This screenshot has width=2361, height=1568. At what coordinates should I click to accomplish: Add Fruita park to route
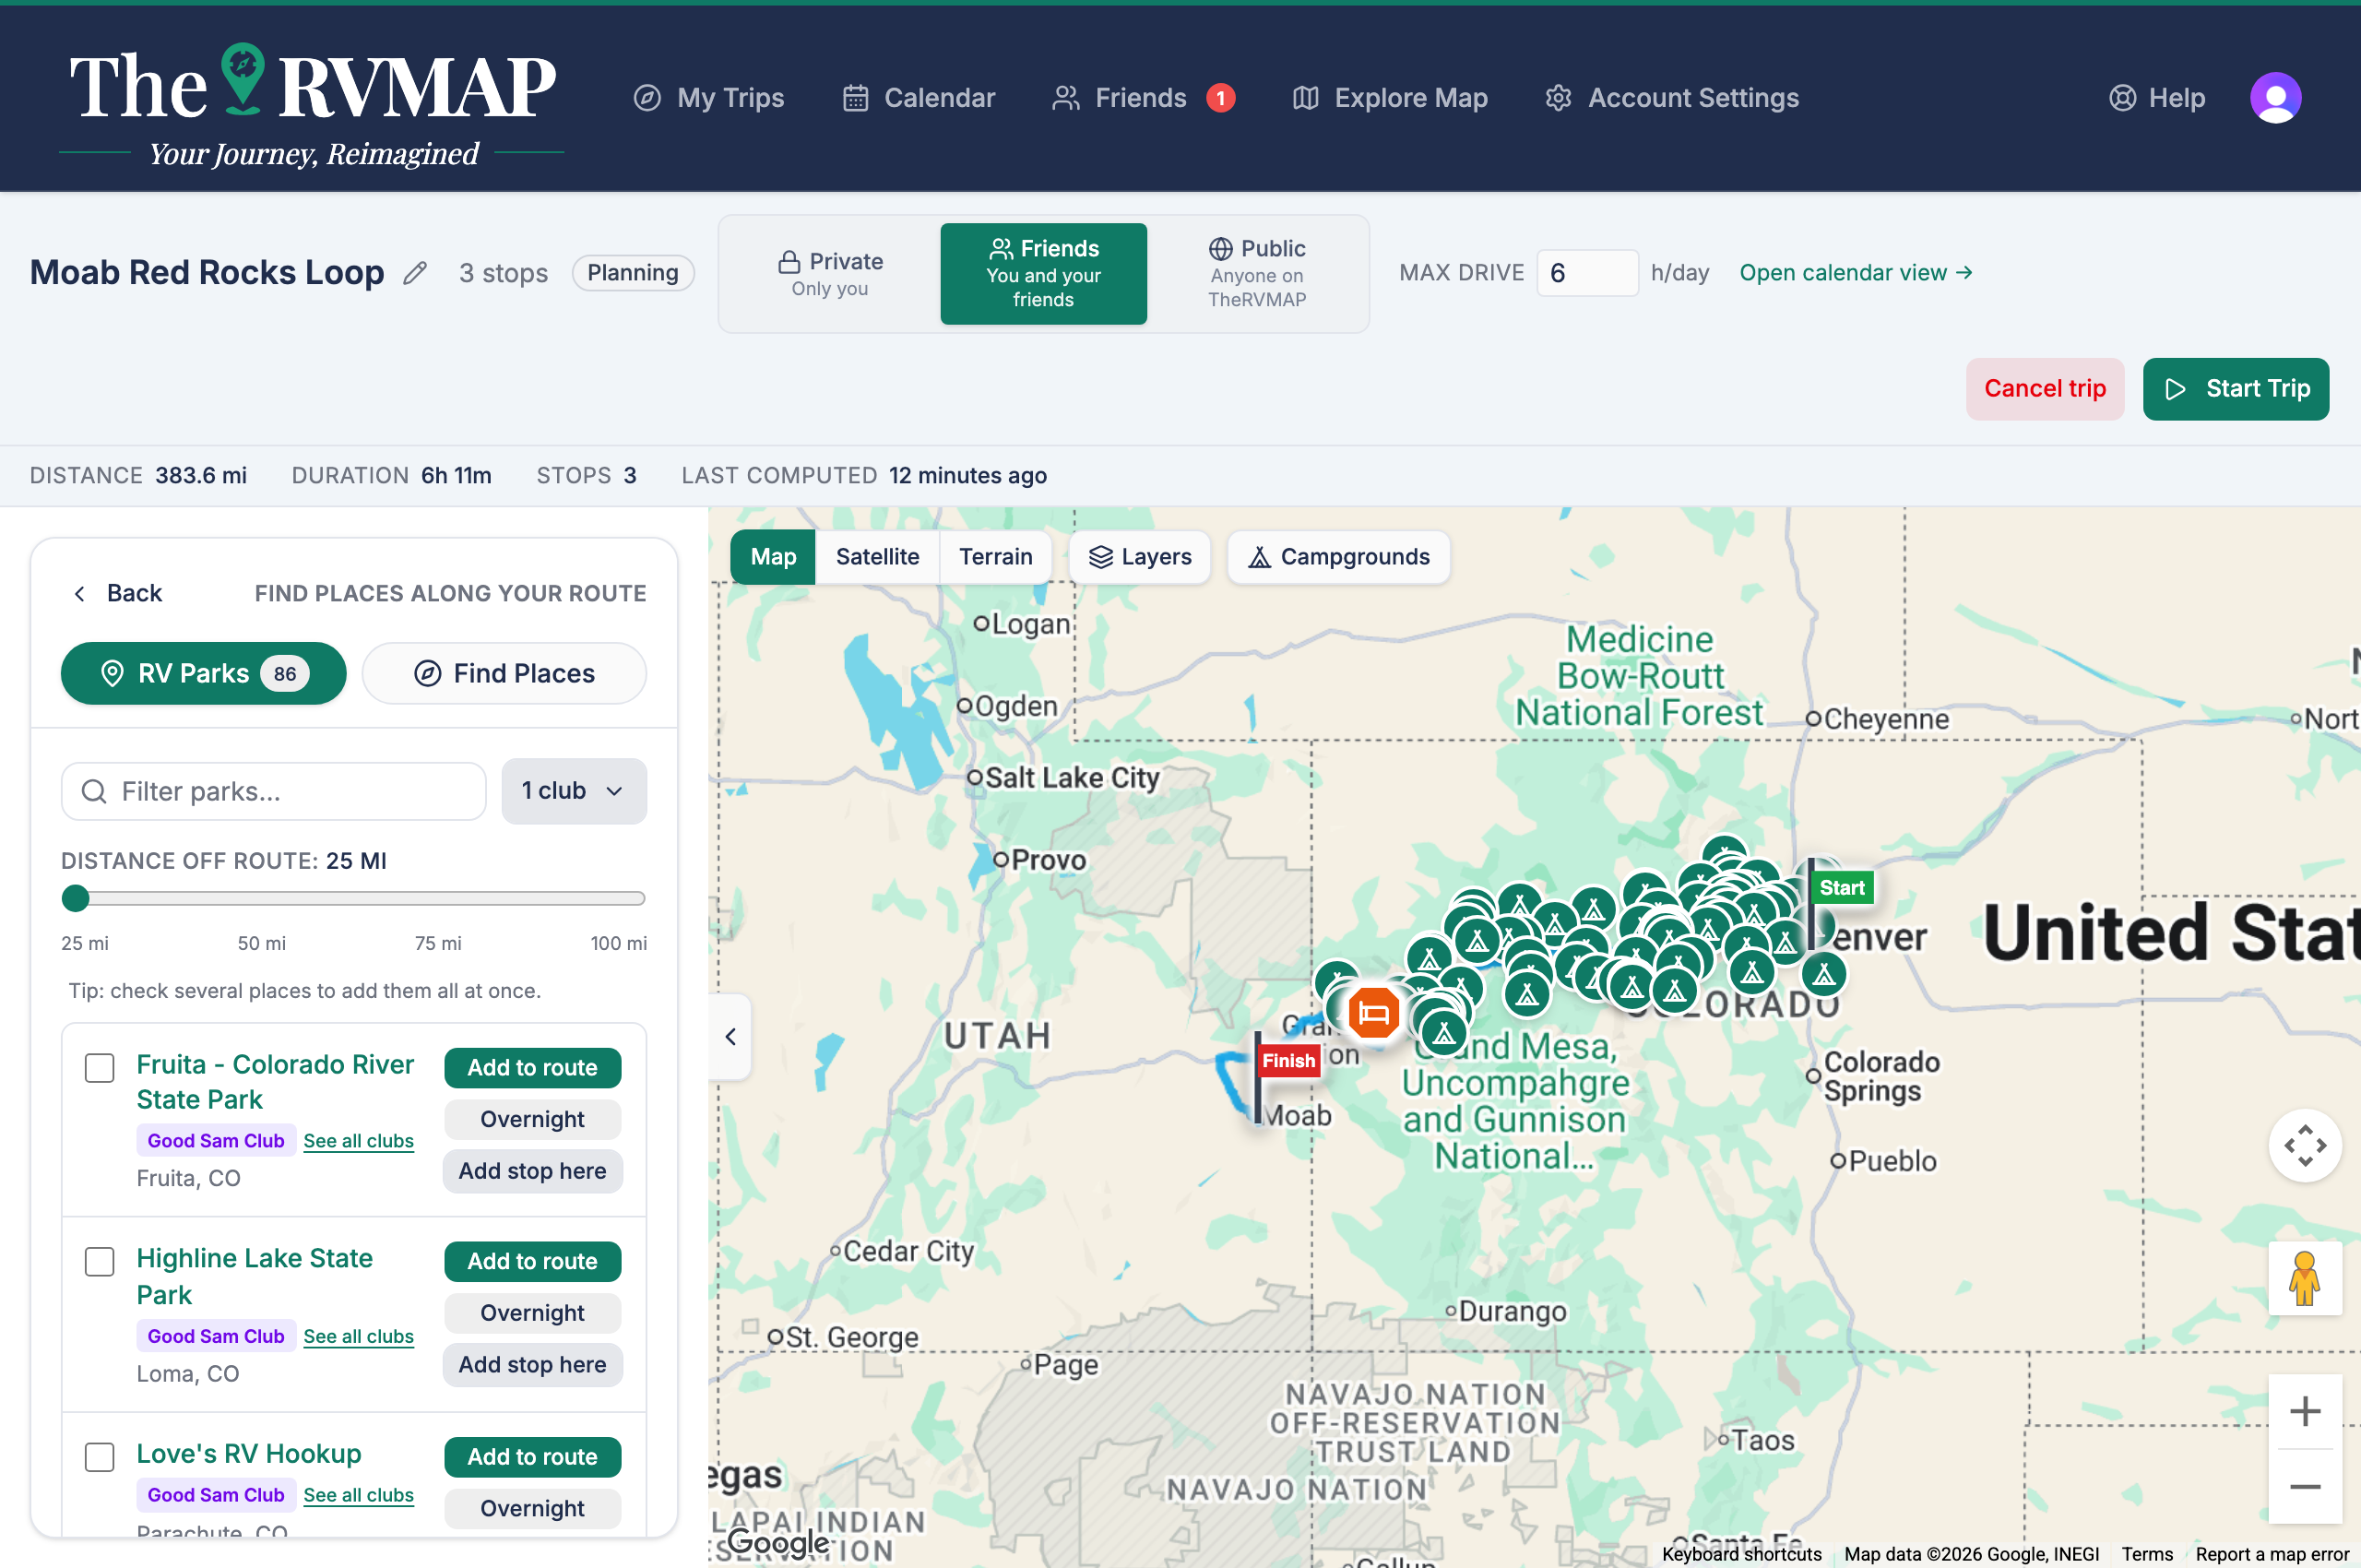click(532, 1068)
